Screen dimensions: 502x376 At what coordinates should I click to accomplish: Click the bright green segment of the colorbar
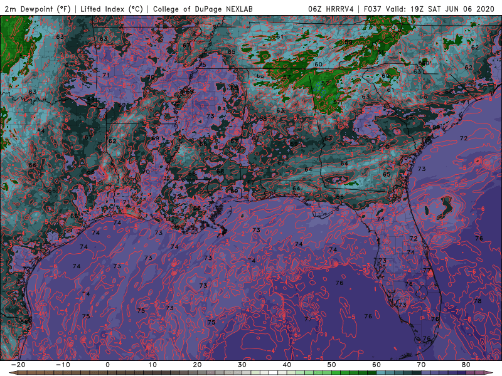pyautogui.click(x=336, y=372)
